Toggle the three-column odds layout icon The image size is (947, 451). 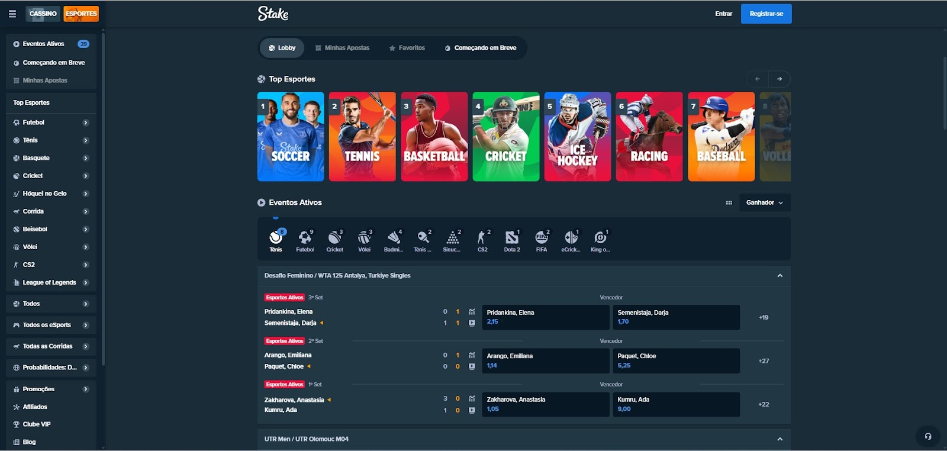(x=729, y=202)
